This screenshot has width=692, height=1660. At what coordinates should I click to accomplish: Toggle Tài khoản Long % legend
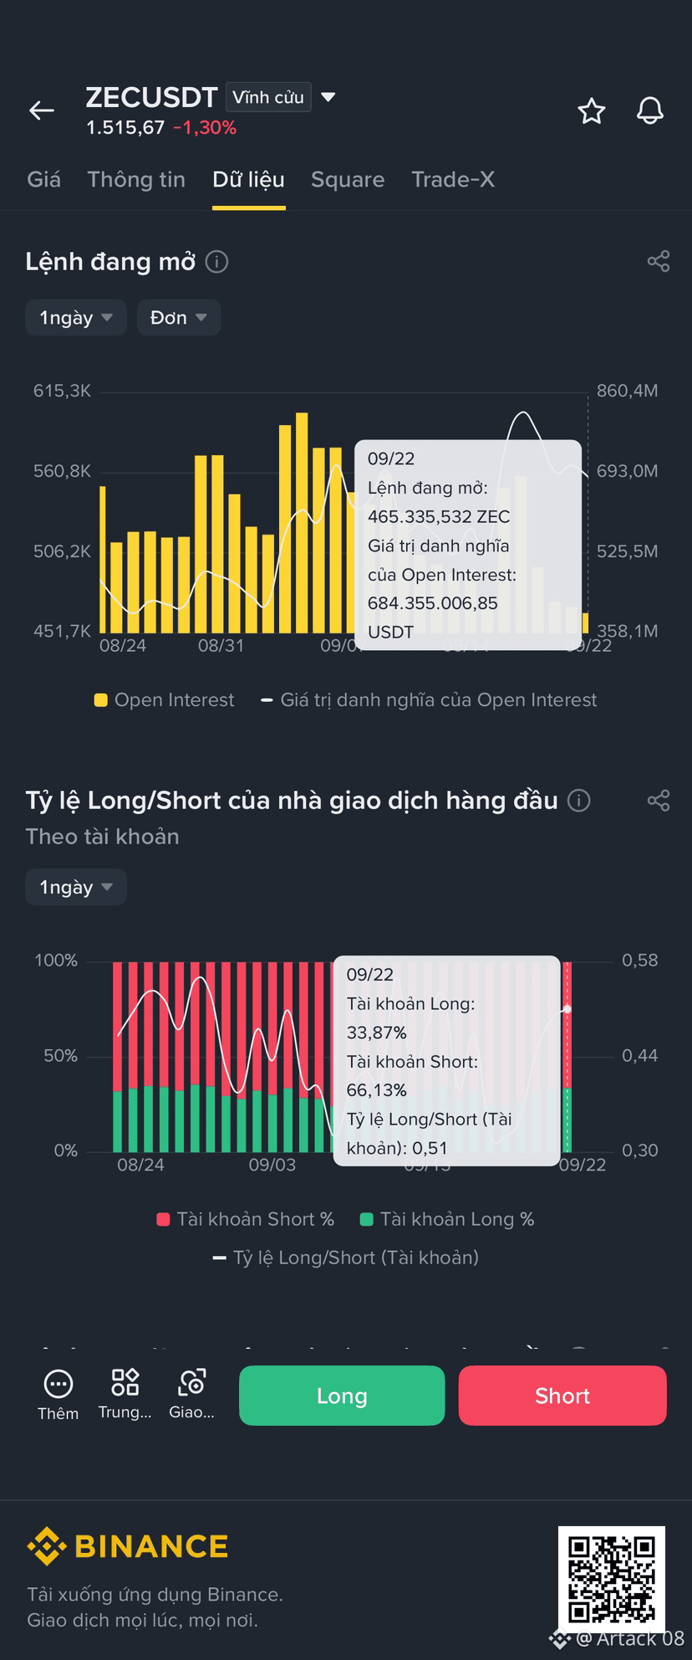[x=447, y=1219]
